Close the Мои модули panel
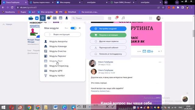Image resolution: width=195 pixels, height=110 pixels. (80, 28)
